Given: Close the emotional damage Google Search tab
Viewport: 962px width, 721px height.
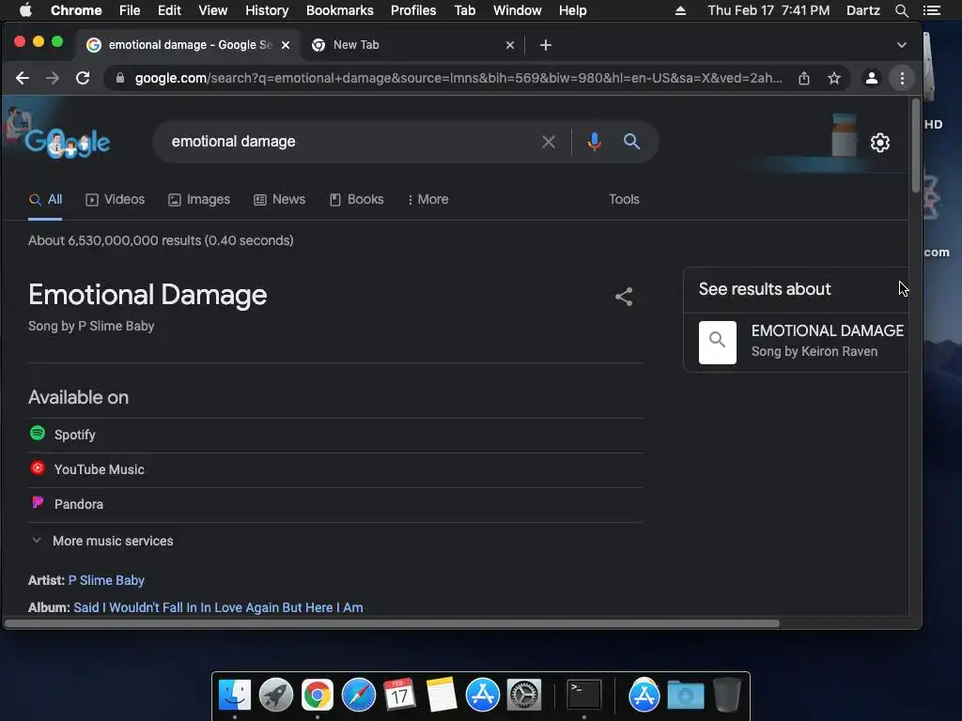Looking at the screenshot, I should [x=286, y=45].
